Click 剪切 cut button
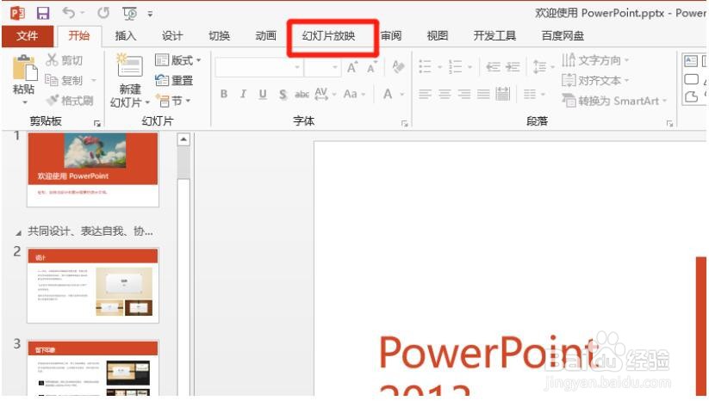Image resolution: width=709 pixels, height=407 pixels. pos(65,60)
